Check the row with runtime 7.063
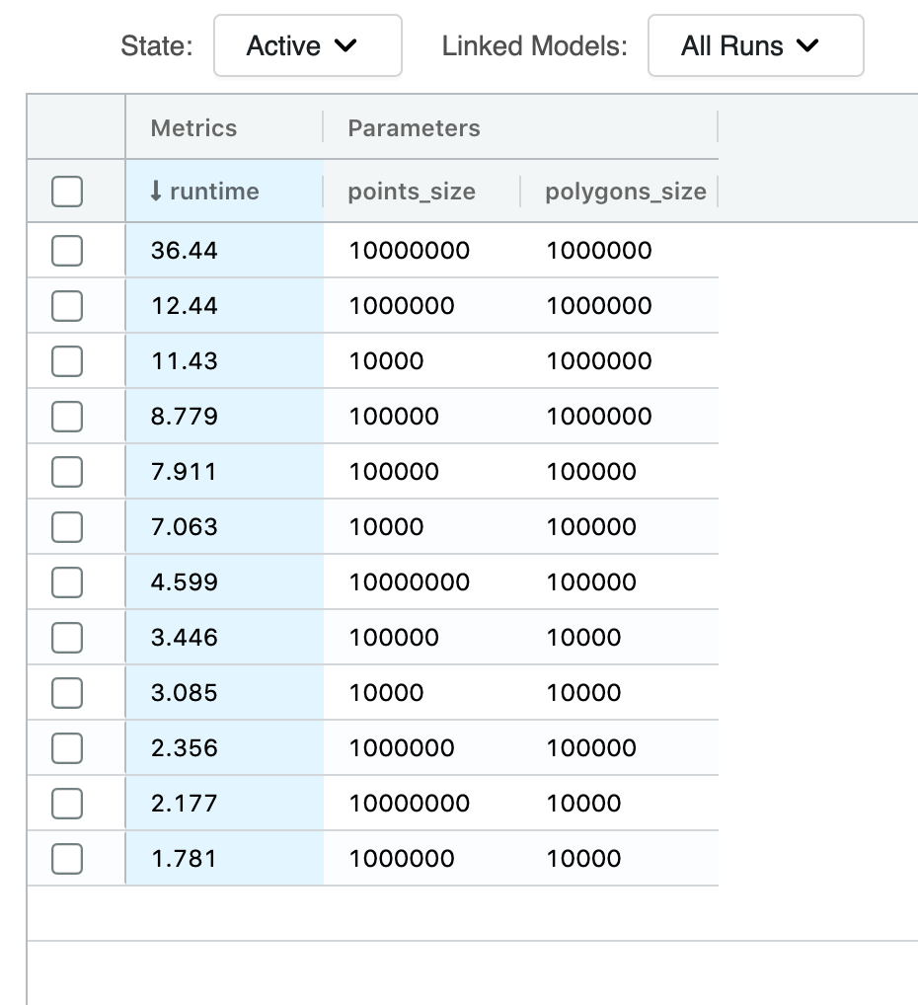 click(67, 527)
